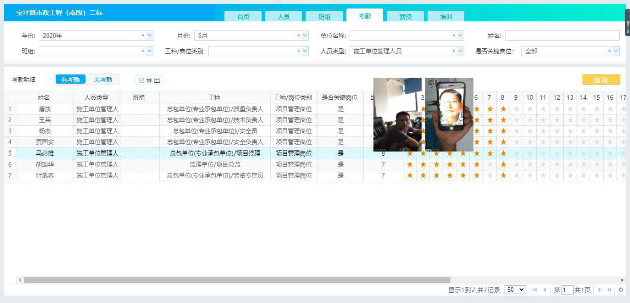
Task: Open the 班组 tab
Action: click(x=324, y=16)
